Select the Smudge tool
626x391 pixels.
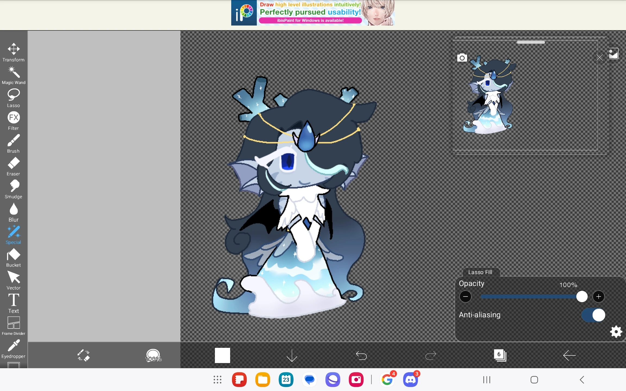point(13,189)
